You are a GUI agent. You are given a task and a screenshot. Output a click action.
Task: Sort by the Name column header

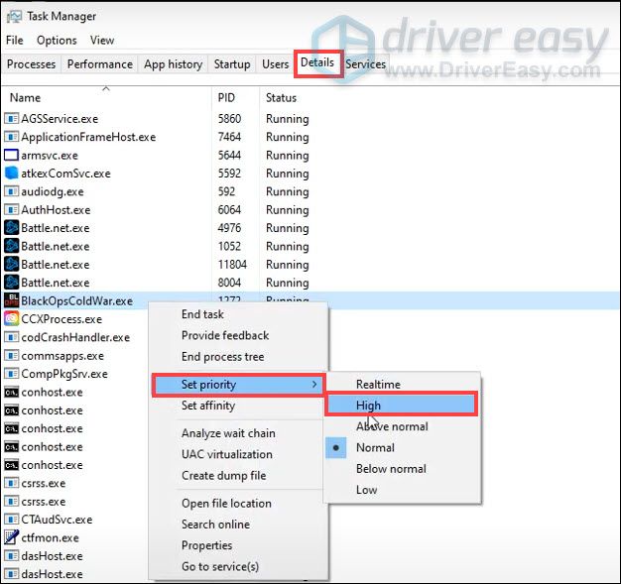coord(26,98)
